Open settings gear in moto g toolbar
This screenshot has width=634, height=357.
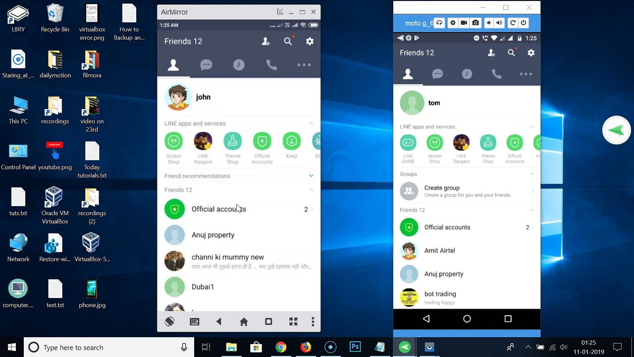coord(453,23)
